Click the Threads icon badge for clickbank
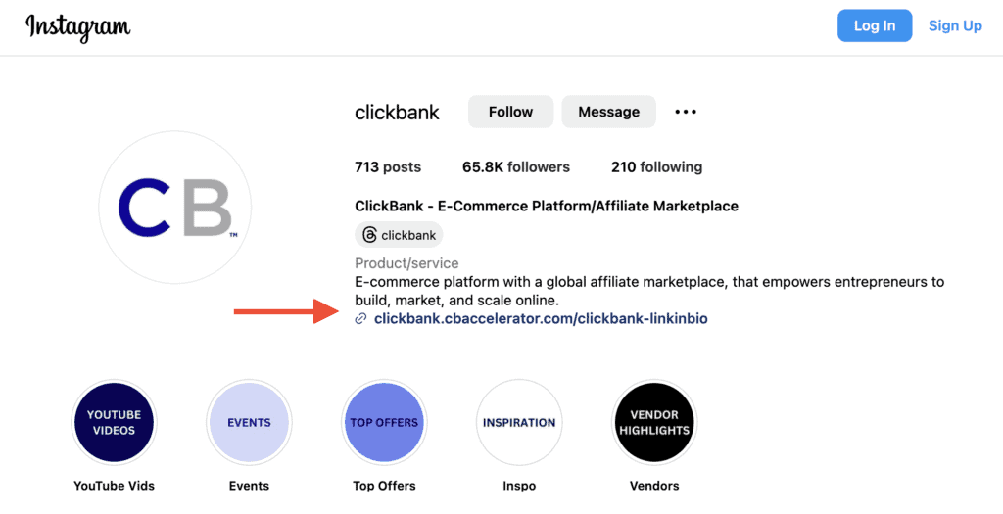1003x514 pixels. [399, 235]
